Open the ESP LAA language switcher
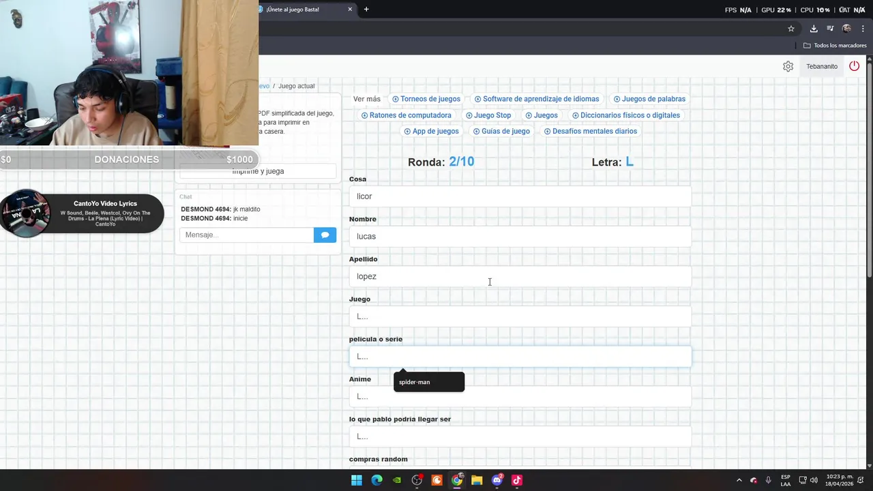 [x=786, y=480]
